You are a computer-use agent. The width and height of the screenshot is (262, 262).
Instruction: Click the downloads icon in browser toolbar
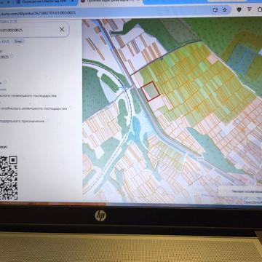coord(249,9)
